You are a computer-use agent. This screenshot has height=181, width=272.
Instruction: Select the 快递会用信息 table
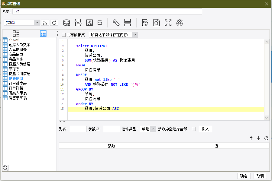pyautogui.click(x=19, y=74)
